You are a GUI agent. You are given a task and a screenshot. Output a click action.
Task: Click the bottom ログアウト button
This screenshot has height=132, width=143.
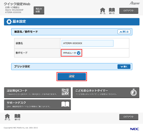[x=129, y=117]
